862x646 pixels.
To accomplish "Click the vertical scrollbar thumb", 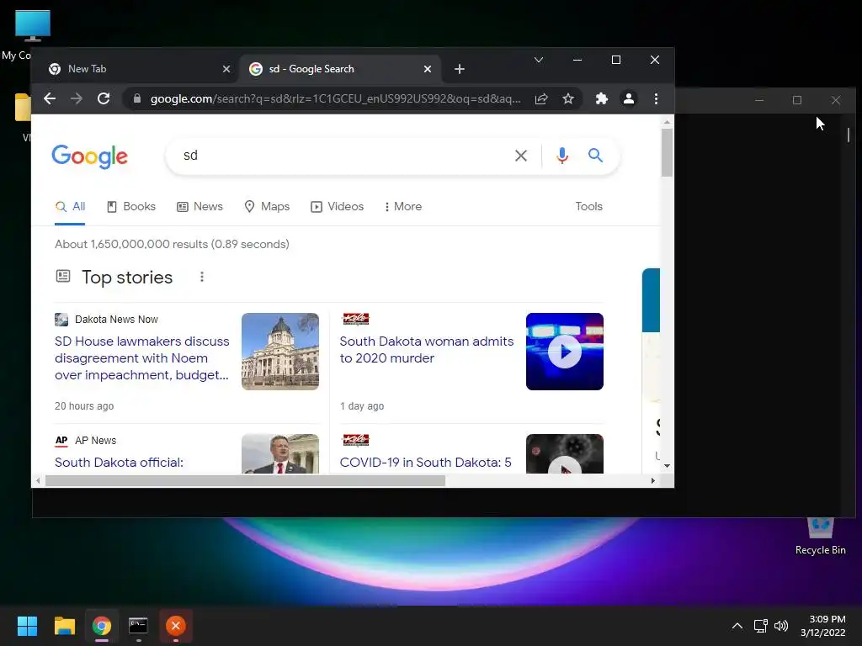I will coord(667,153).
